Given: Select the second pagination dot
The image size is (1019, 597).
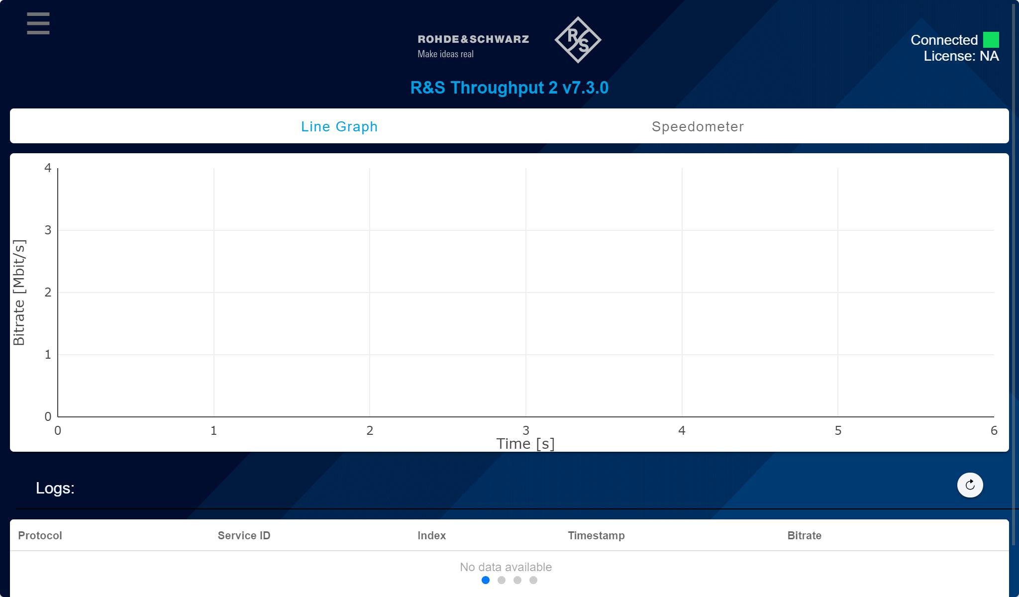Looking at the screenshot, I should coord(502,580).
